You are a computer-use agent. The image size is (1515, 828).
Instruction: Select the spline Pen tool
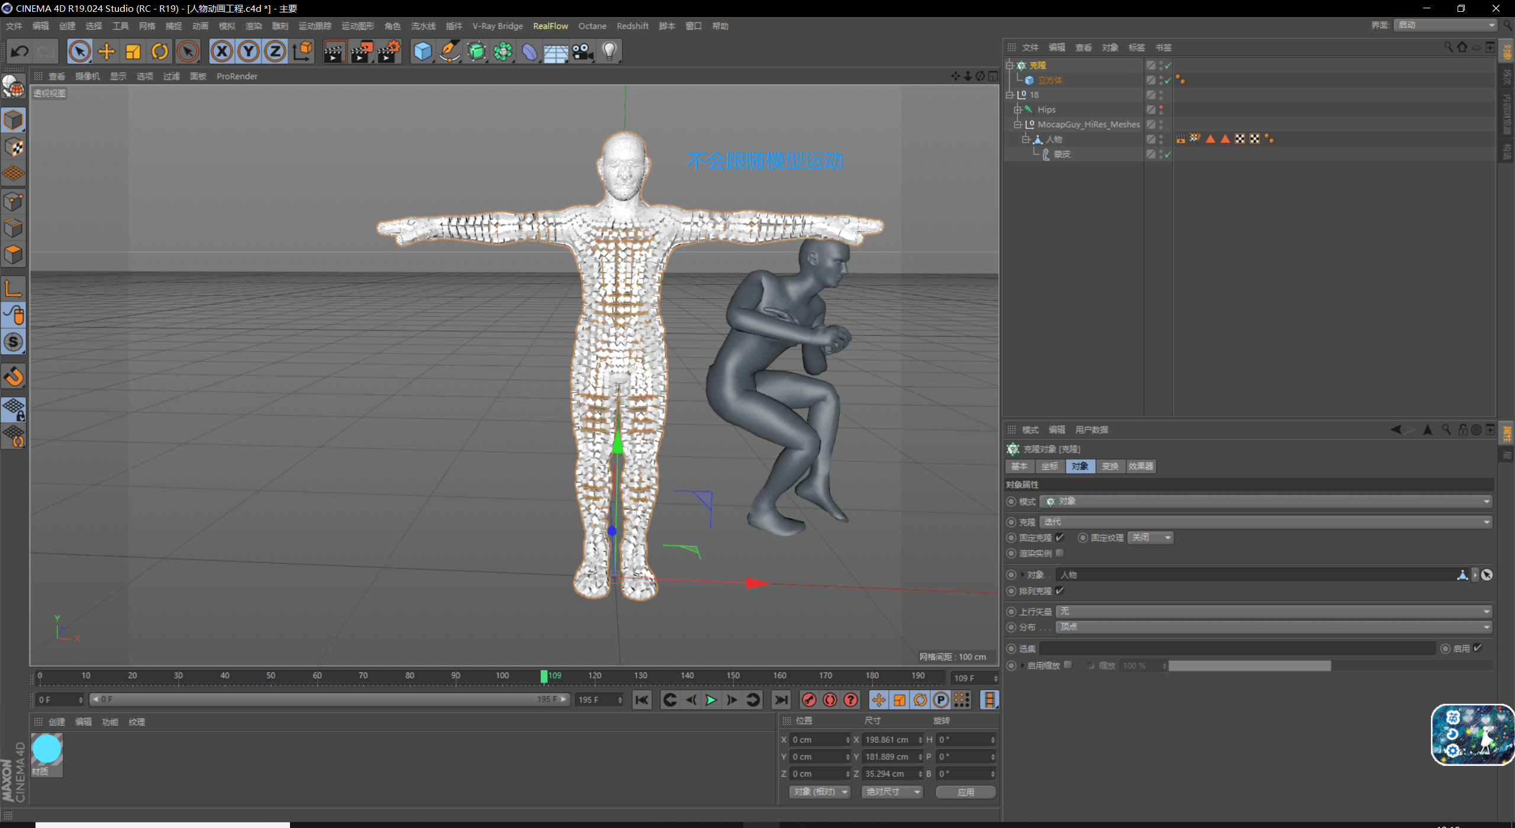pyautogui.click(x=450, y=51)
